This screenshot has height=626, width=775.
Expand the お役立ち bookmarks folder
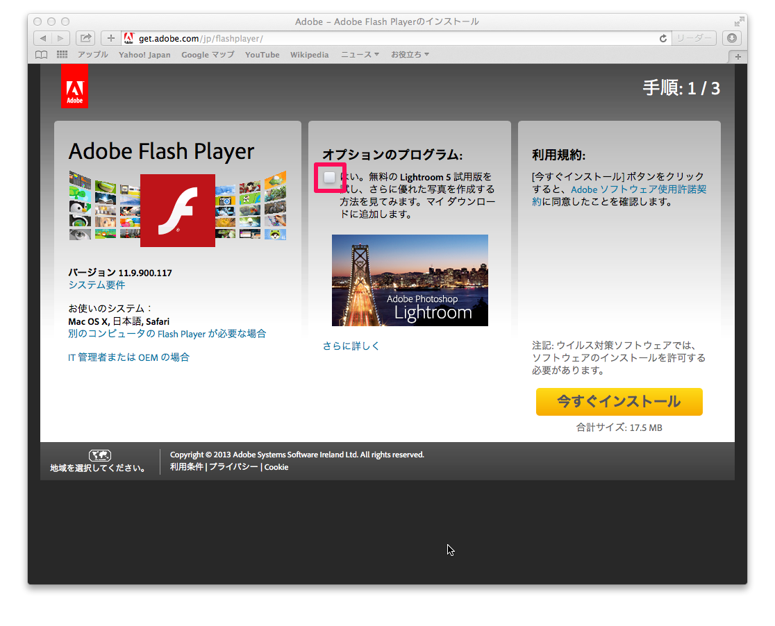pos(410,55)
